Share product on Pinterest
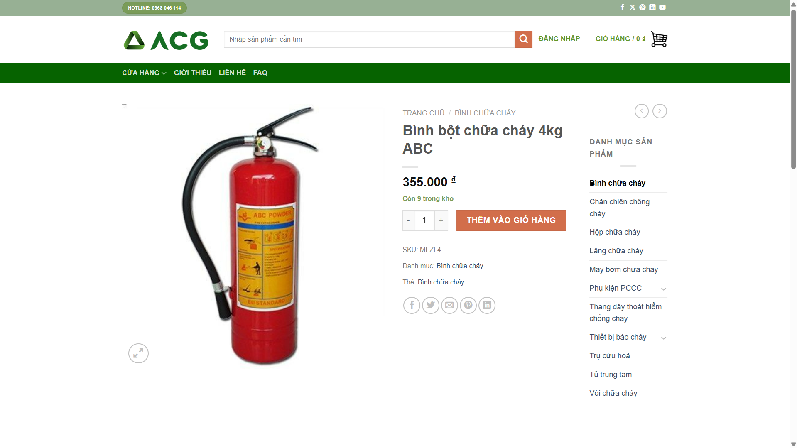 [x=468, y=306]
